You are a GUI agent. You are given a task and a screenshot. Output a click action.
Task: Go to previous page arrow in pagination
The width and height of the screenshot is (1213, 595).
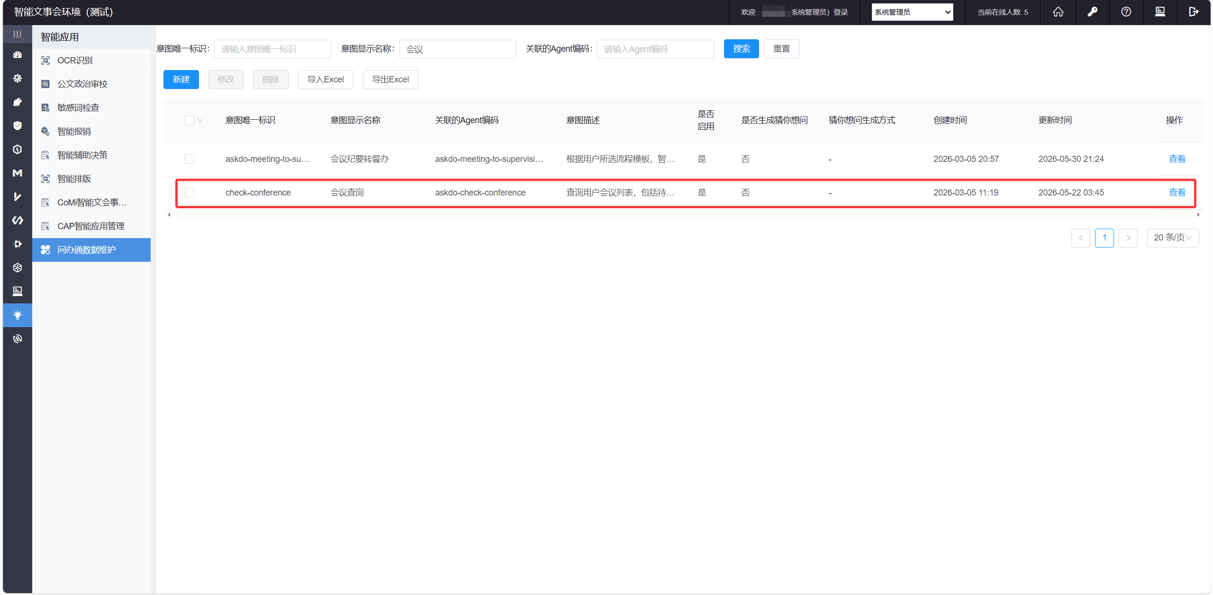[1081, 238]
